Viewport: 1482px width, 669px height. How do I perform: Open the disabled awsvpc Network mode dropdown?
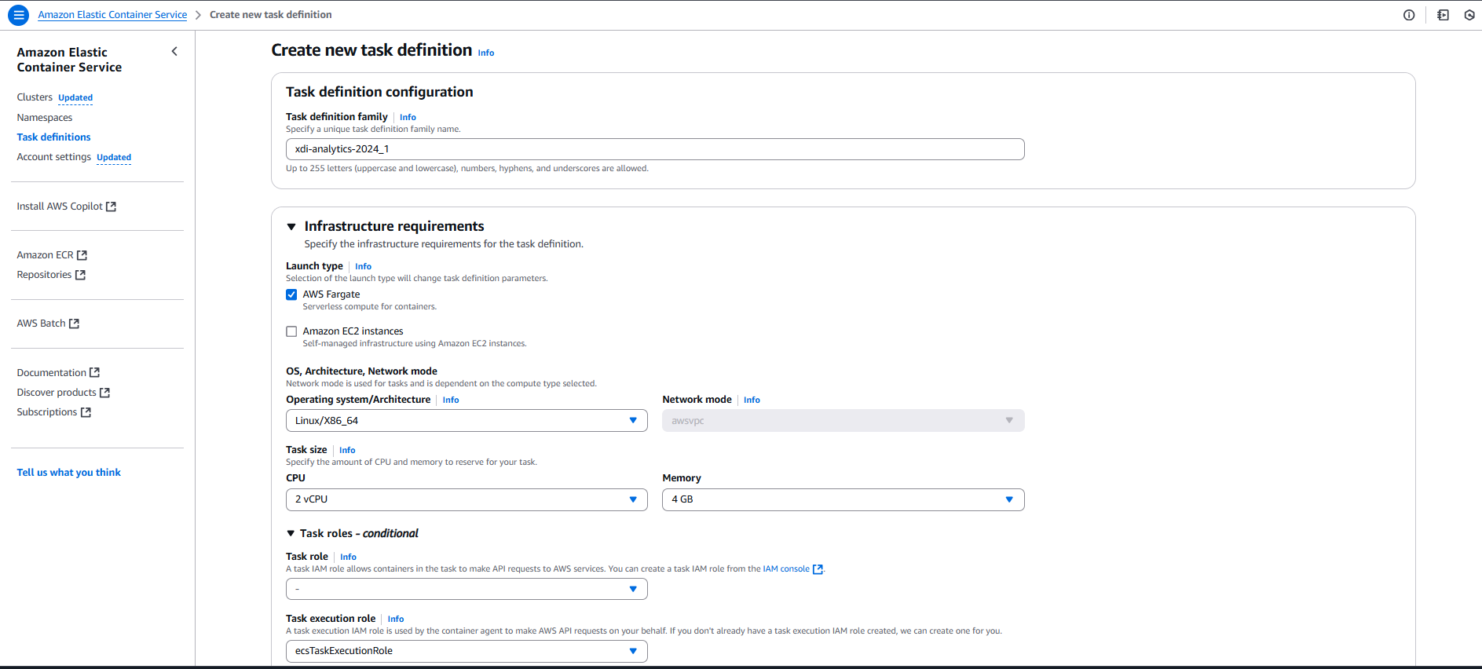(x=843, y=421)
